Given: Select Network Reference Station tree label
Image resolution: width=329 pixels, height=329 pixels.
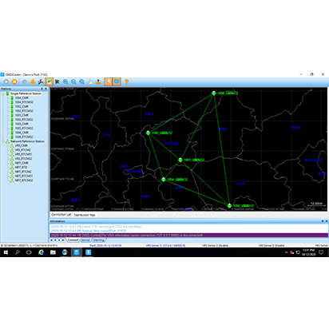Looking at the screenshot, I should pos(27,141).
